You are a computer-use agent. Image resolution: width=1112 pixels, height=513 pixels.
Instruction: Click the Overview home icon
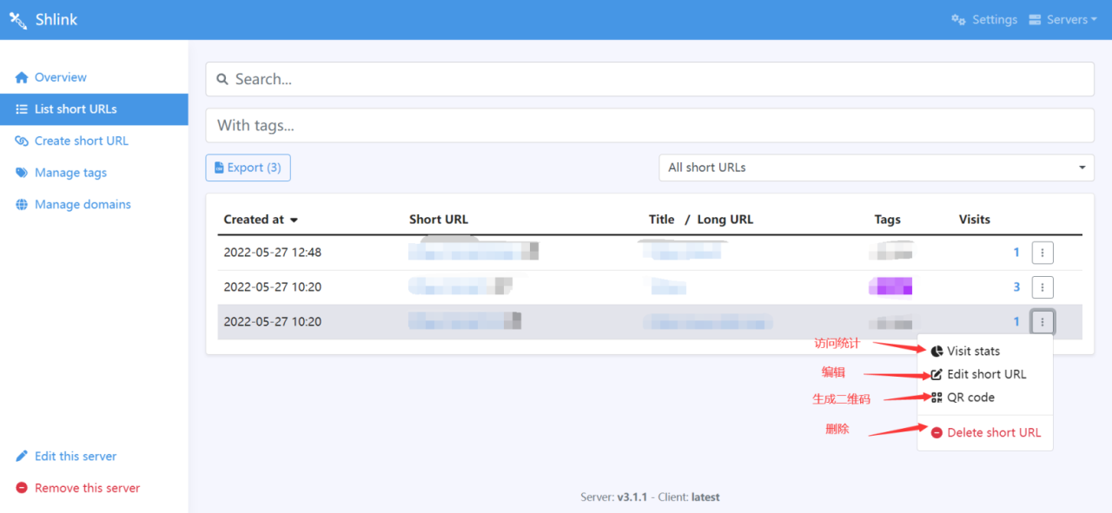pos(22,78)
